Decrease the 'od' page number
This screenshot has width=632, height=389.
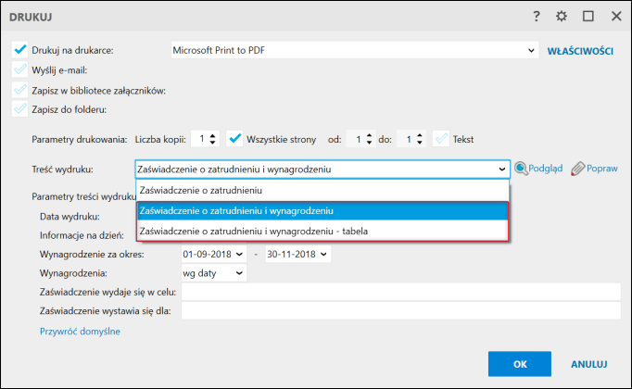click(x=369, y=143)
